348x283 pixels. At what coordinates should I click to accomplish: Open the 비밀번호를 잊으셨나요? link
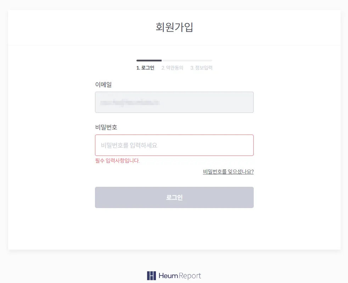(x=228, y=172)
